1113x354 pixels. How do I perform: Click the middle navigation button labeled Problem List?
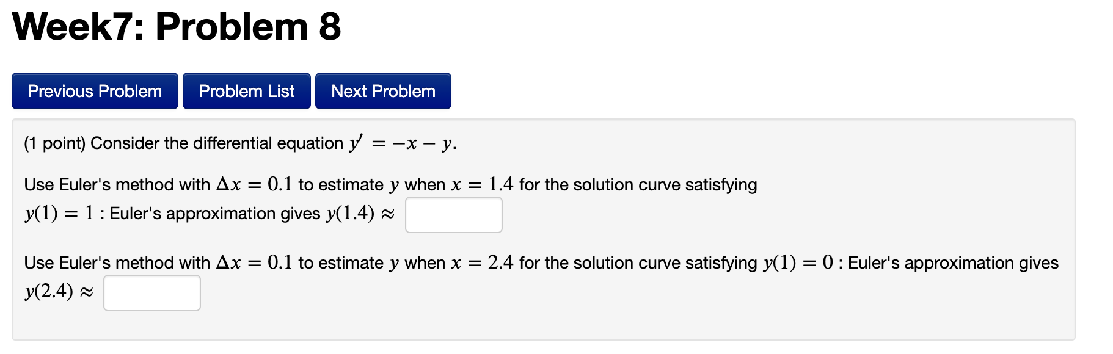[x=246, y=90]
